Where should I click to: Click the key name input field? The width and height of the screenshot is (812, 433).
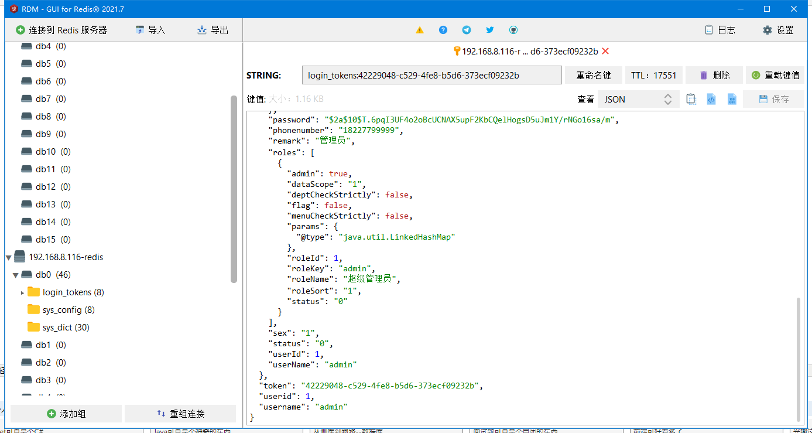pyautogui.click(x=431, y=75)
